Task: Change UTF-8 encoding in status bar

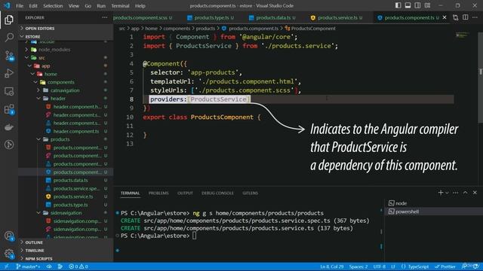Action: [x=379, y=266]
